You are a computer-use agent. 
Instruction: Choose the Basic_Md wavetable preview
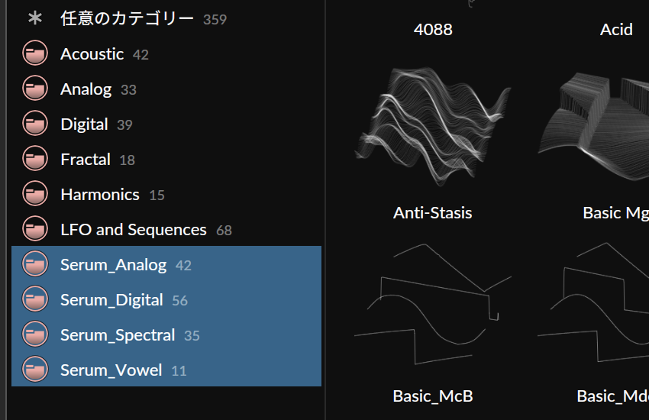(x=593, y=303)
